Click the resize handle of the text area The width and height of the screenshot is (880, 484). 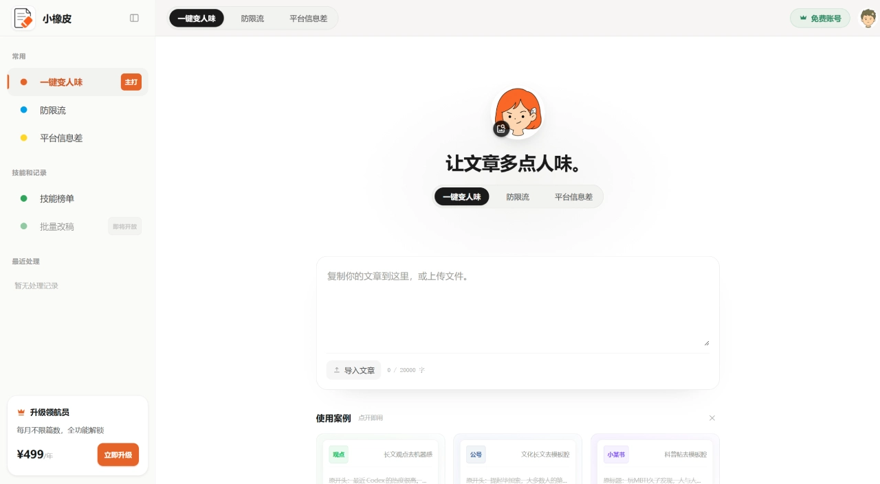point(706,343)
